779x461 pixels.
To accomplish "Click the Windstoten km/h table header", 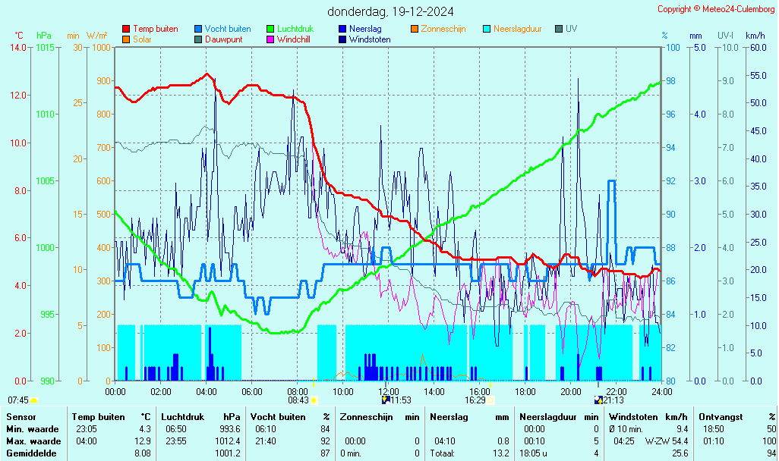I will 648,416.
